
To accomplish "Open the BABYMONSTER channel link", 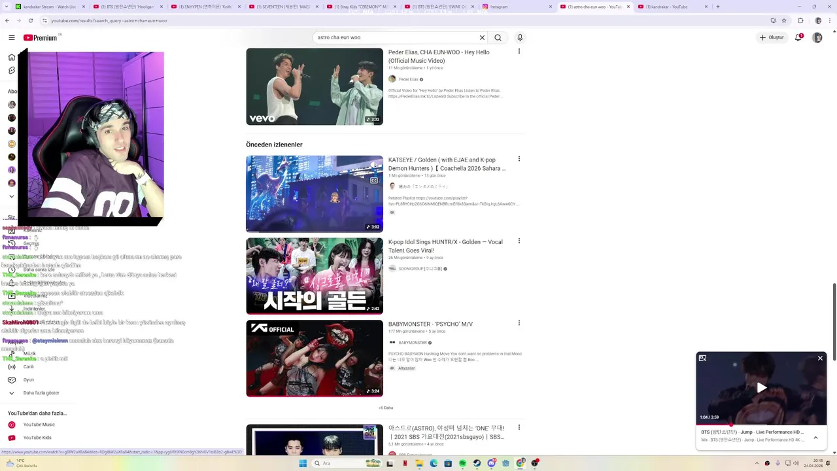I will (x=413, y=343).
